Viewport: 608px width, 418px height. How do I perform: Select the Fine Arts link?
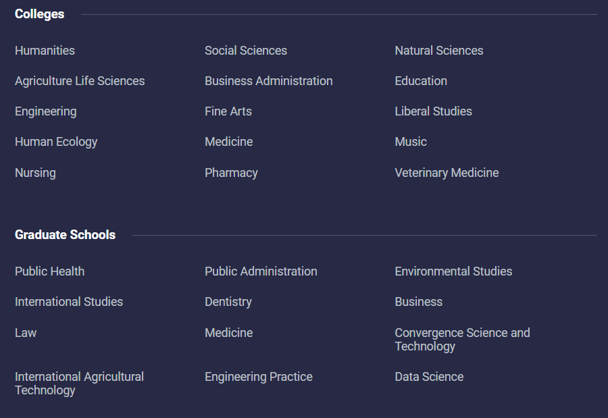(x=228, y=111)
